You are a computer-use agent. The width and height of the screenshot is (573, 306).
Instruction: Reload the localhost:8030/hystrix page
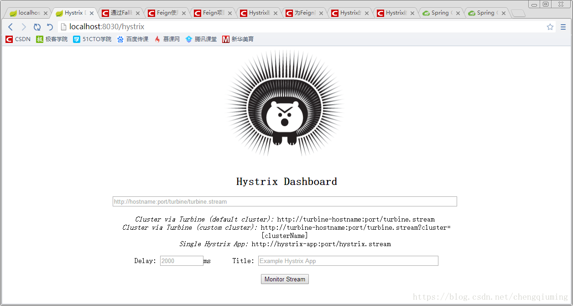37,27
